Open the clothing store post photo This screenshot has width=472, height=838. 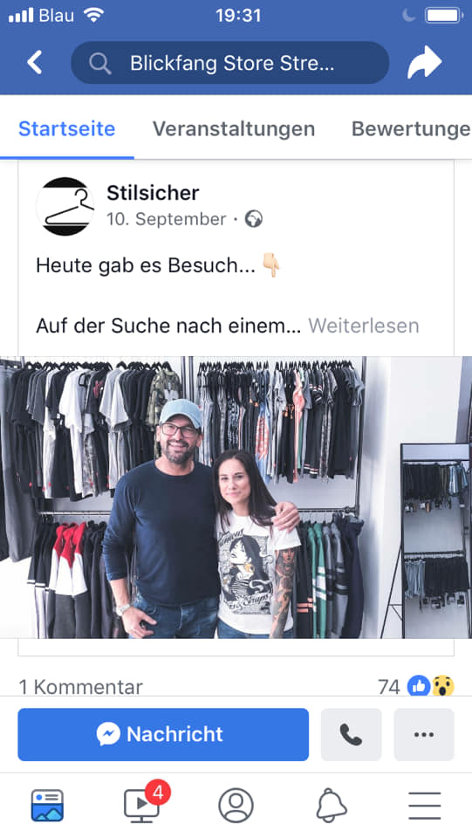[236, 497]
